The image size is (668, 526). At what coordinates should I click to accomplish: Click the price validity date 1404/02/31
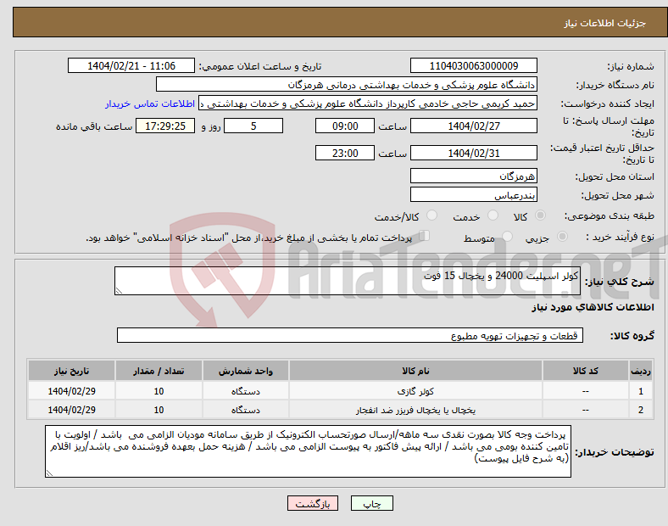[x=473, y=153]
